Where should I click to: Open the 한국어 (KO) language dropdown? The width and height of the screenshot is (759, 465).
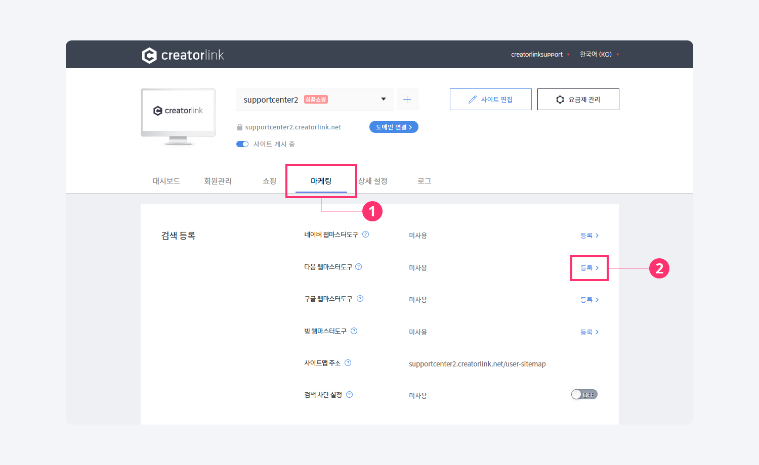[x=599, y=55]
